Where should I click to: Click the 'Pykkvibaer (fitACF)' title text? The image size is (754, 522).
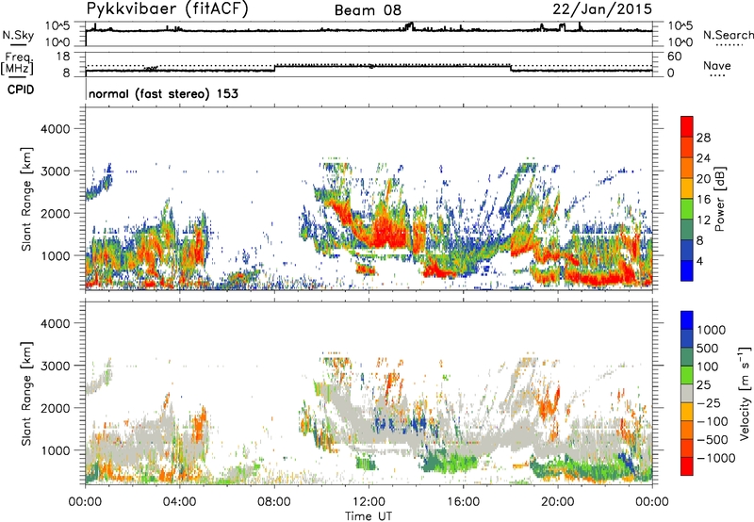pos(168,9)
